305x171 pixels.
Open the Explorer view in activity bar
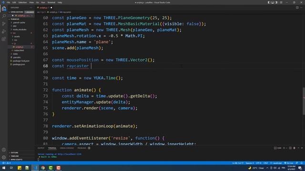coord(4,9)
